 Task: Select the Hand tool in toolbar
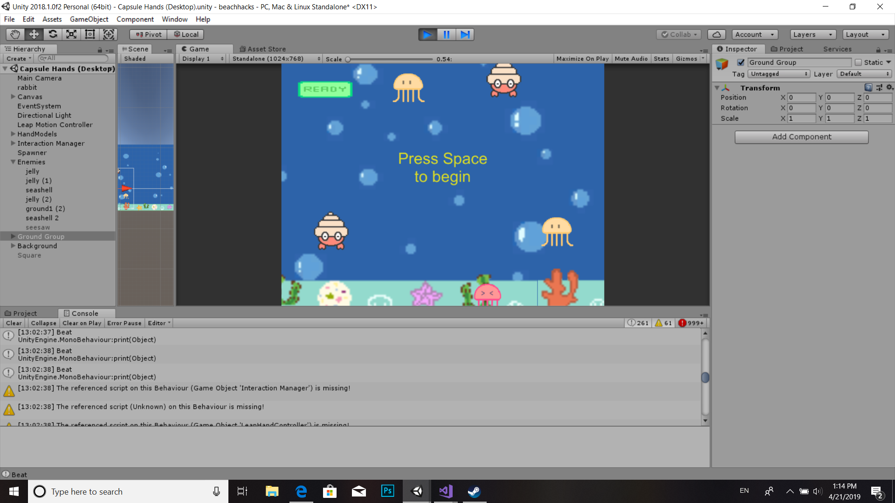(x=15, y=34)
